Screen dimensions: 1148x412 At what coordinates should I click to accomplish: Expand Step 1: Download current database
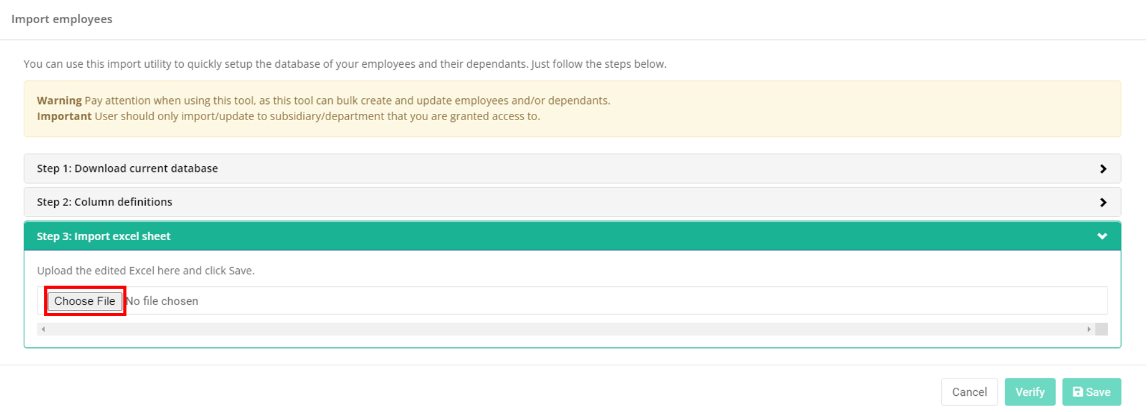coord(127,169)
